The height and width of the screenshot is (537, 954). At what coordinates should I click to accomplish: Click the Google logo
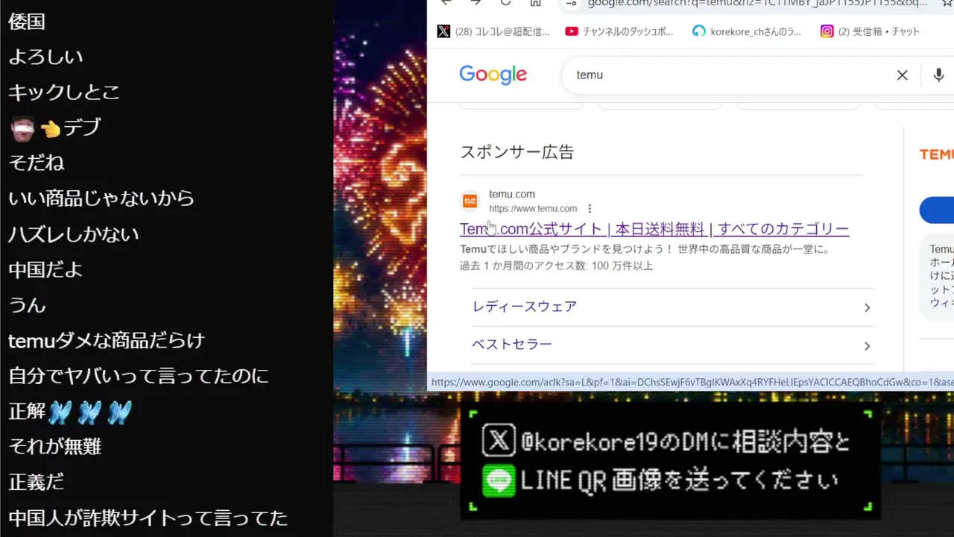click(x=493, y=75)
